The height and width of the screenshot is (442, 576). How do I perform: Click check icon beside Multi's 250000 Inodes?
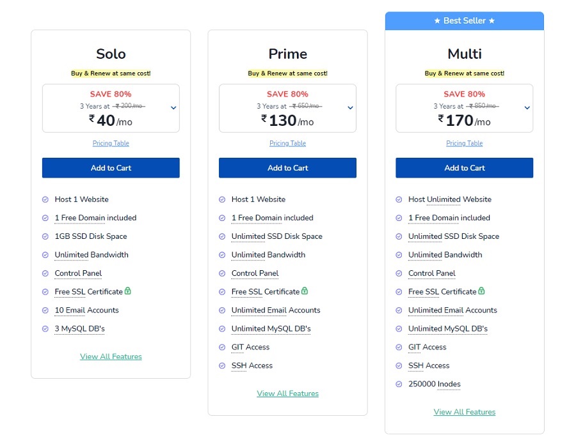[399, 384]
